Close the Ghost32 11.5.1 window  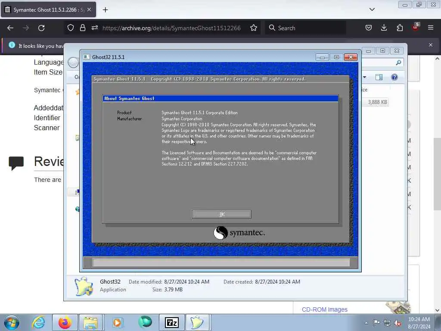pyautogui.click(x=351, y=57)
